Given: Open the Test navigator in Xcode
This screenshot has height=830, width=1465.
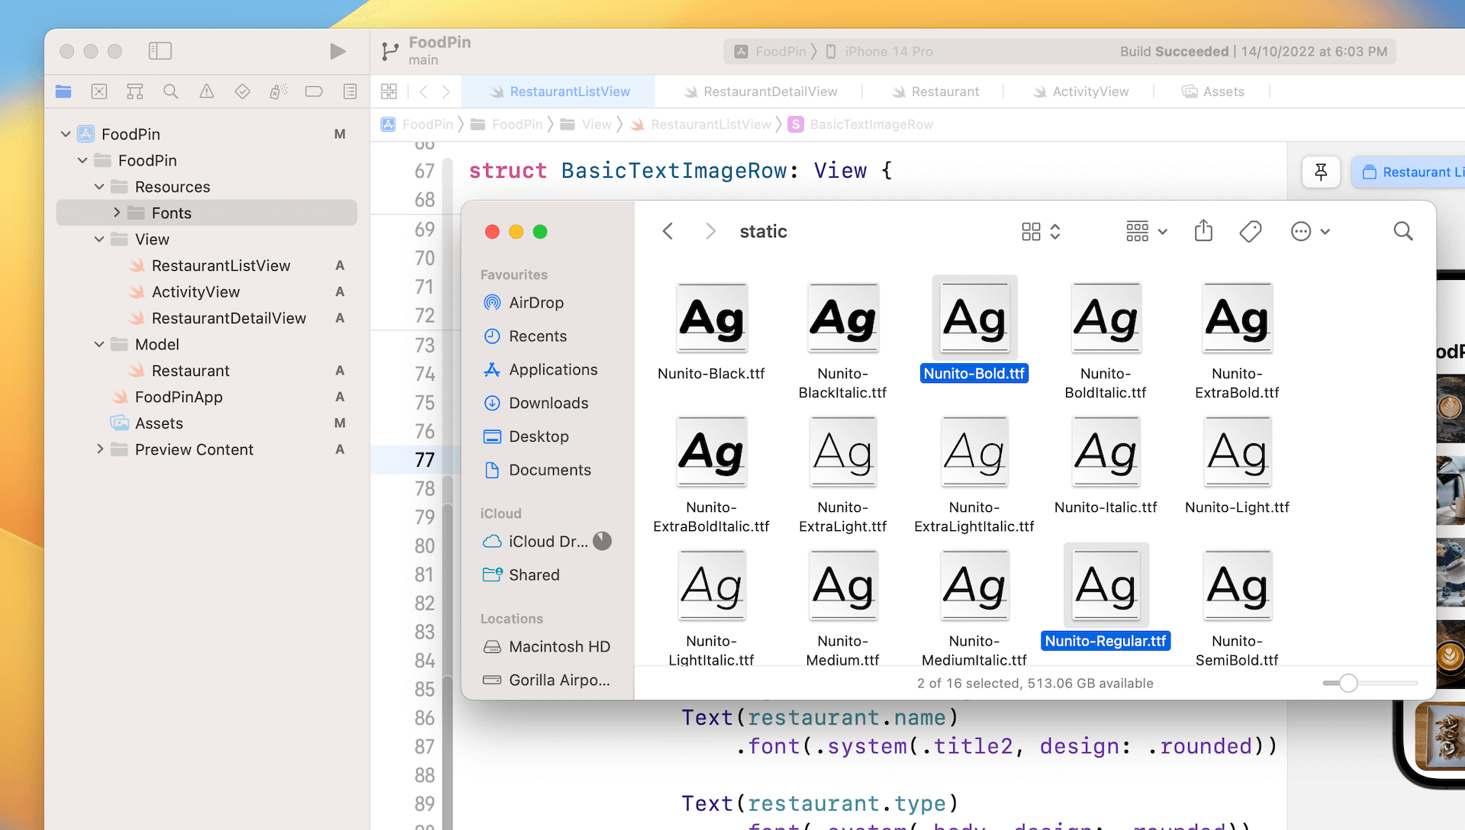Looking at the screenshot, I should pyautogui.click(x=242, y=91).
